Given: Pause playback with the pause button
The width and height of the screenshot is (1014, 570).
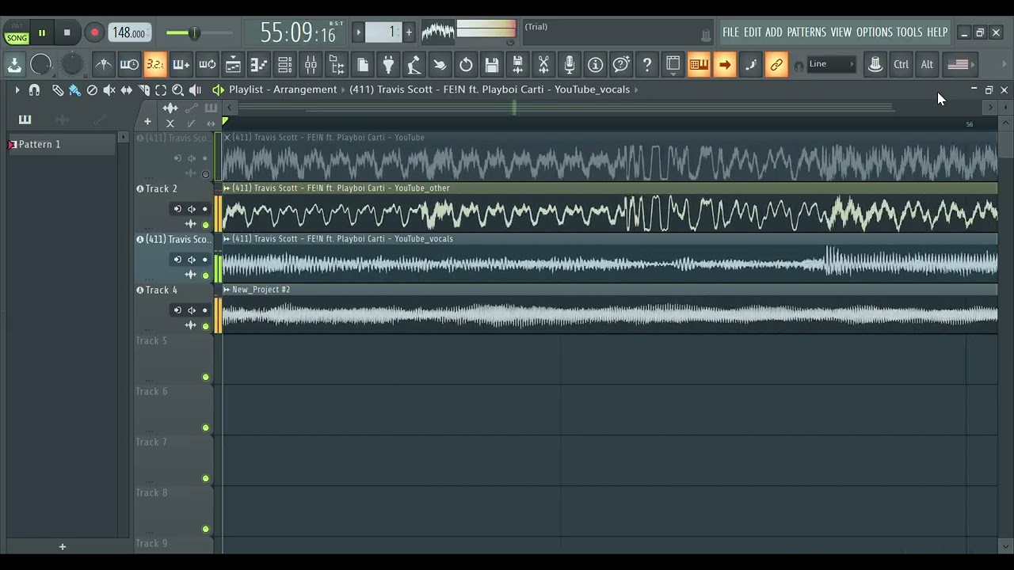Looking at the screenshot, I should [x=42, y=32].
